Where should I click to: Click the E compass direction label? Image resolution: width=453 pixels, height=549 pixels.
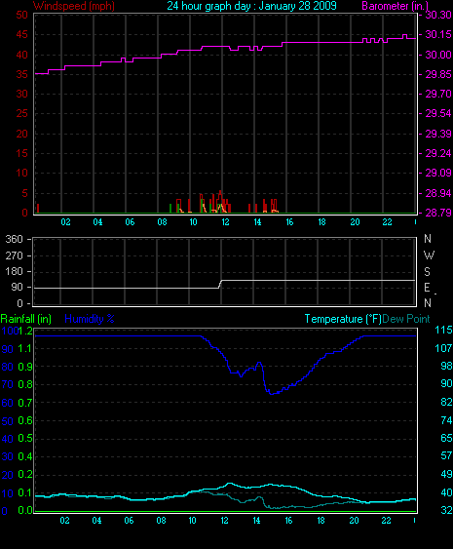tap(427, 288)
